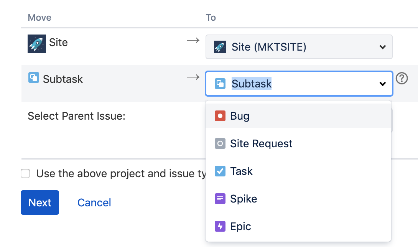Pick the Epic option from the list
This screenshot has width=418, height=247.
click(240, 226)
